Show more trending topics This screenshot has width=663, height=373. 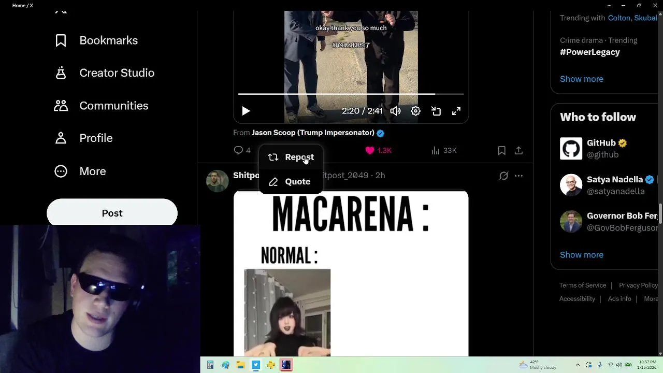click(582, 79)
